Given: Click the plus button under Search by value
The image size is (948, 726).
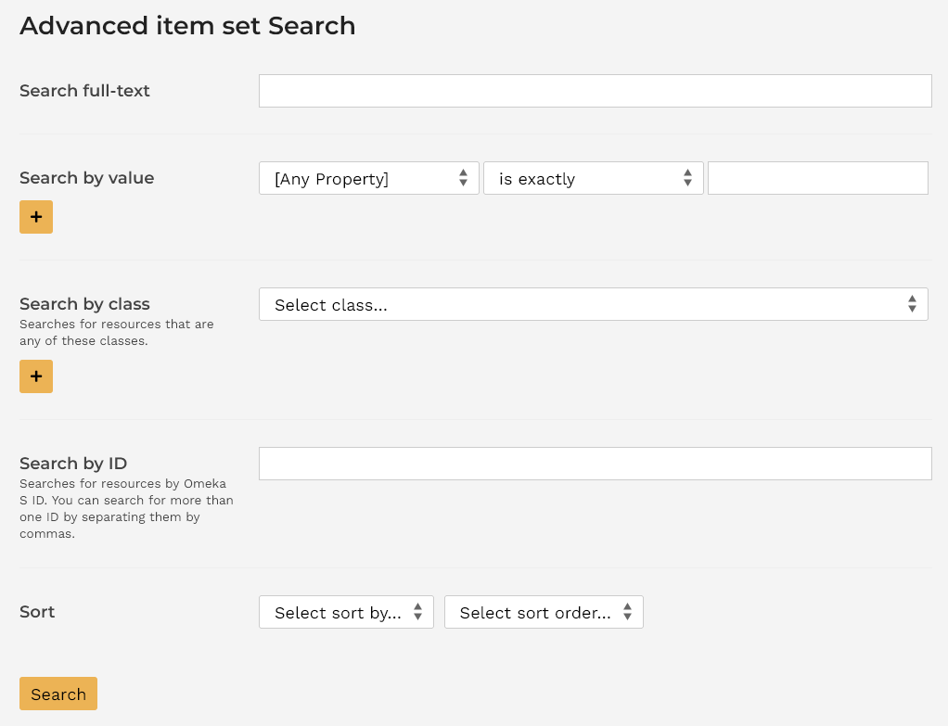Looking at the screenshot, I should pyautogui.click(x=36, y=217).
